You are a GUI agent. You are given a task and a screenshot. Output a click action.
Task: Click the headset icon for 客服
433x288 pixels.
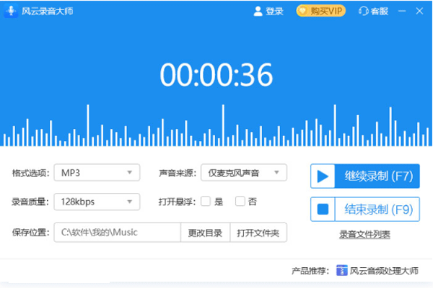(x=362, y=11)
